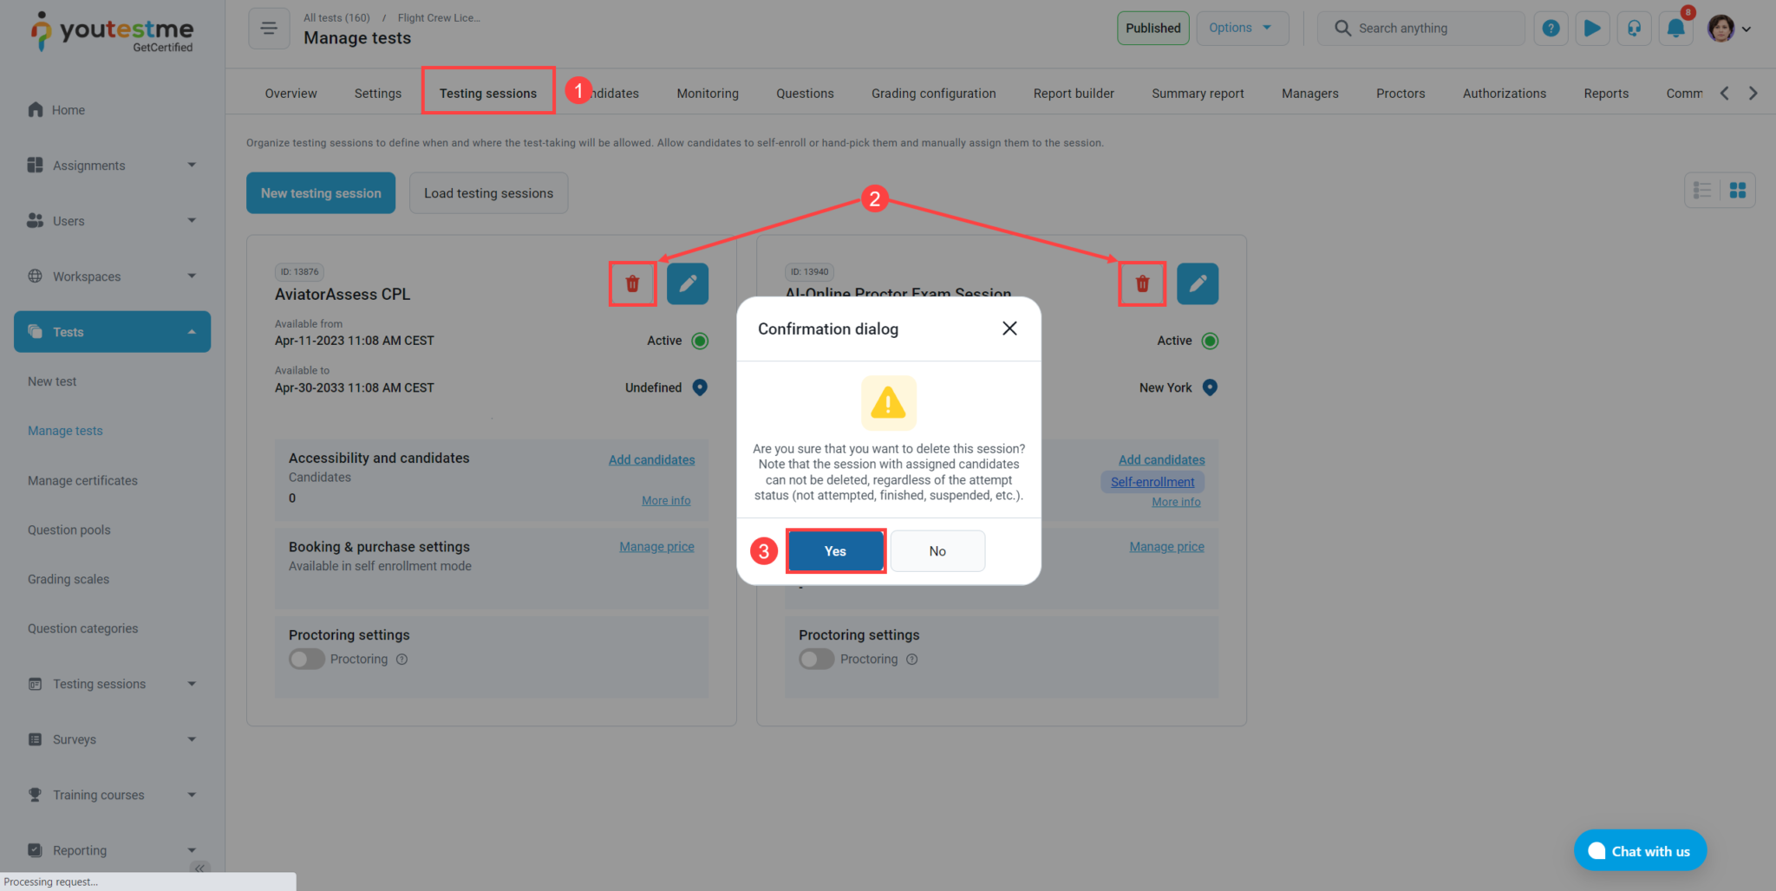Click New testing session button
The image size is (1776, 891).
pyautogui.click(x=321, y=193)
